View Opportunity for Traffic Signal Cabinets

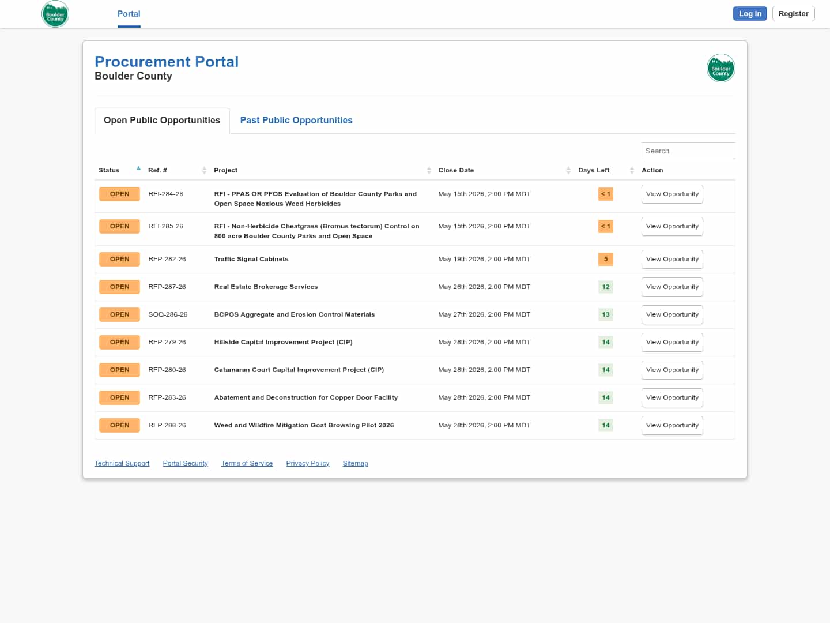tap(672, 259)
